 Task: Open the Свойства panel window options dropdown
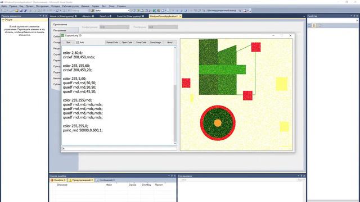click(x=351, y=16)
